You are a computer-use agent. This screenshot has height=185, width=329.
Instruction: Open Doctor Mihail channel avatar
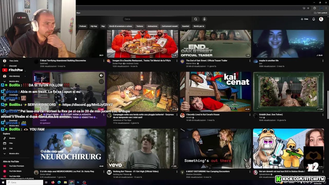click(x=36, y=172)
